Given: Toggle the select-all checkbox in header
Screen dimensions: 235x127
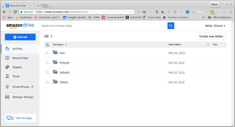Looking at the screenshot, I should pos(48,45).
